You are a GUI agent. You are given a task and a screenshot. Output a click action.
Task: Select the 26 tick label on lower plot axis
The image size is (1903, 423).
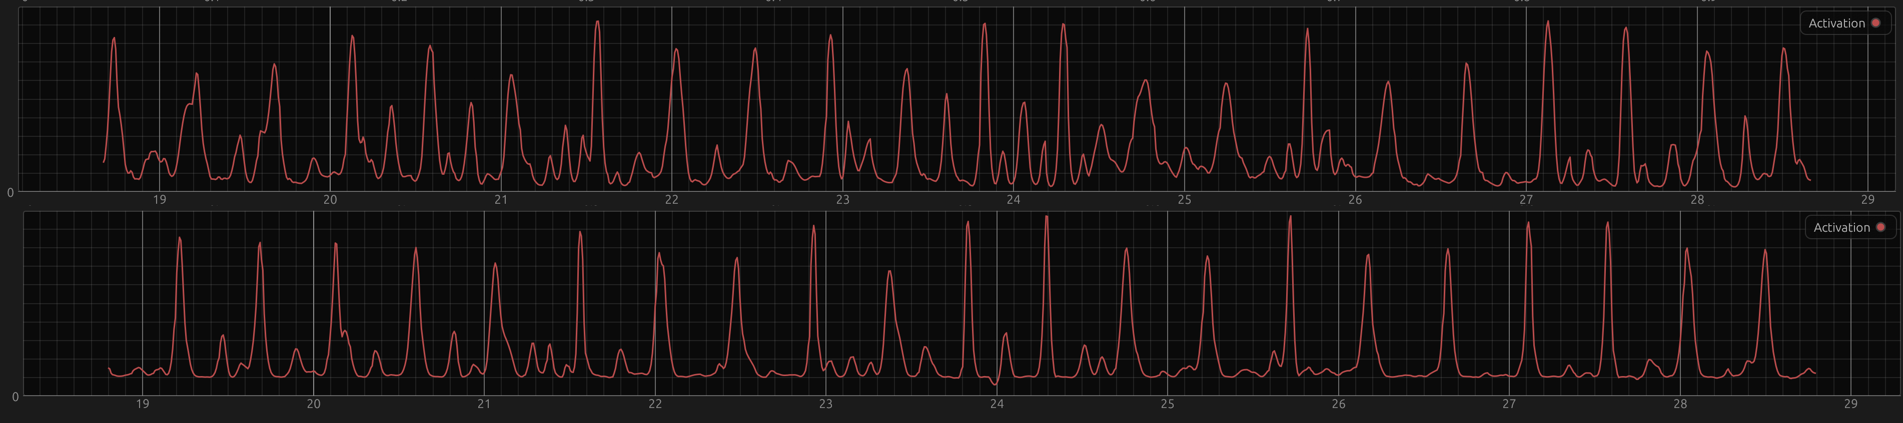point(1339,404)
